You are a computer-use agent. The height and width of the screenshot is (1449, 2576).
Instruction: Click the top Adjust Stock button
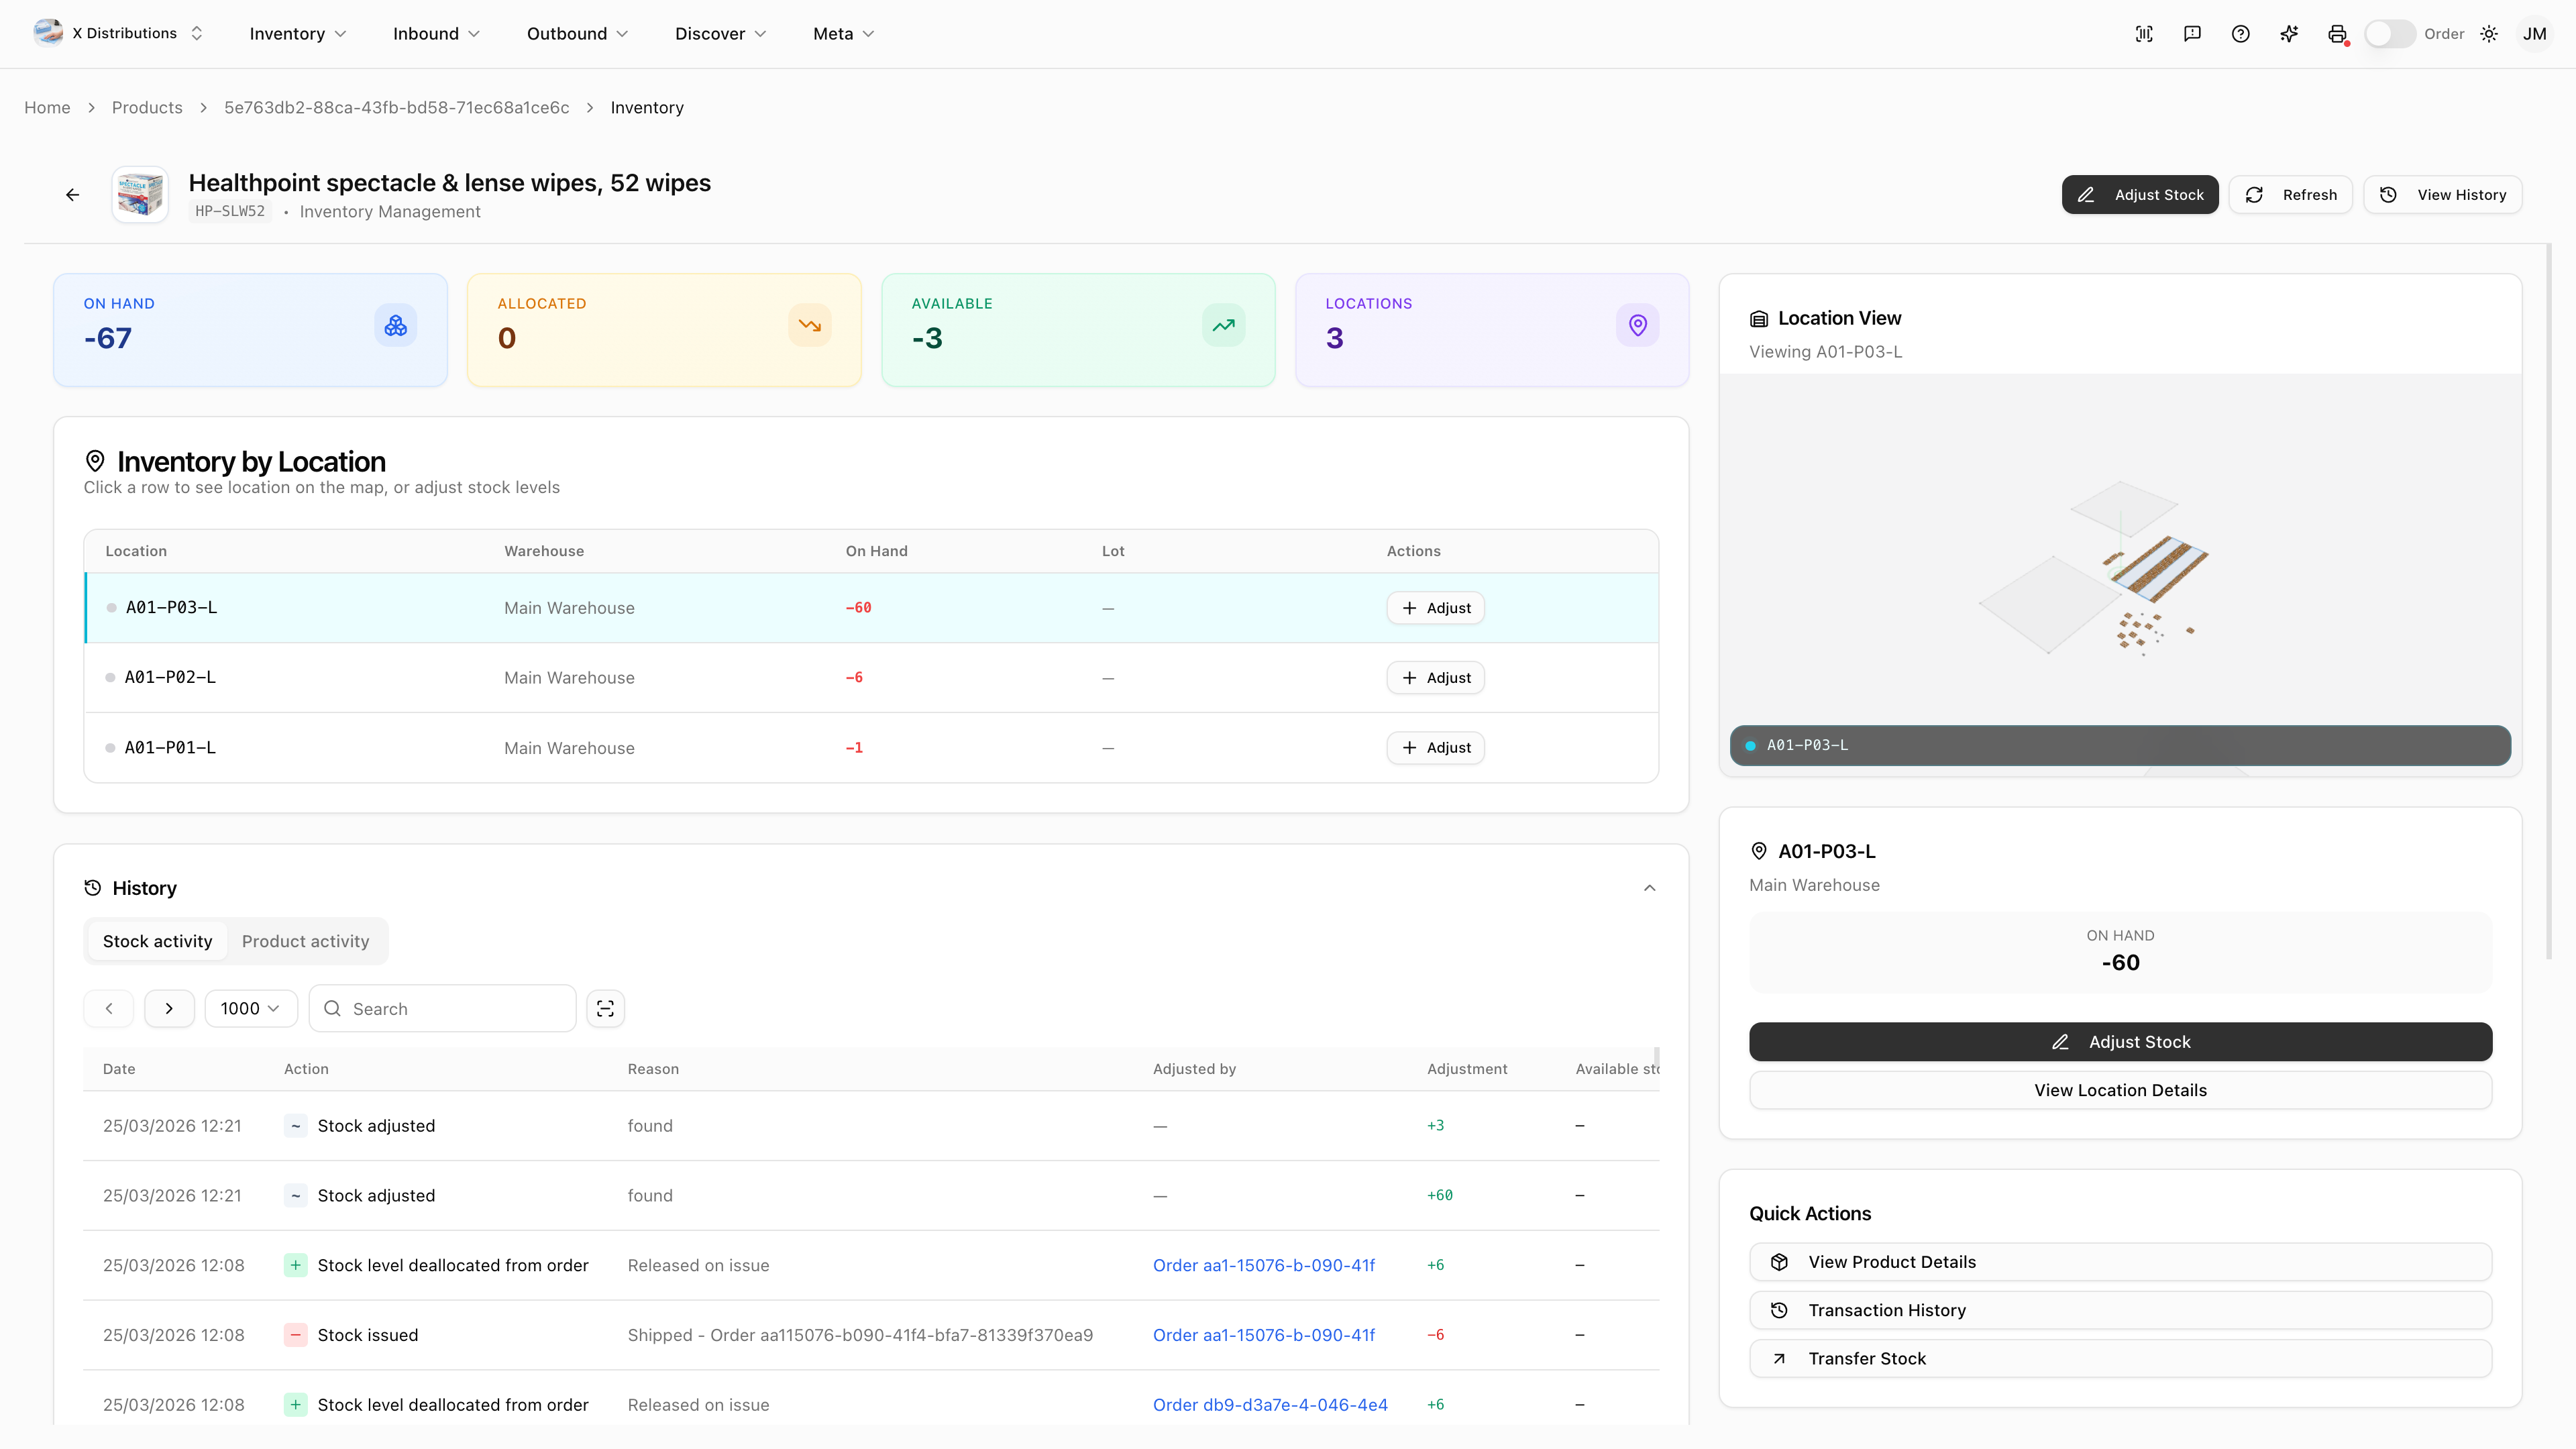pyautogui.click(x=2140, y=195)
